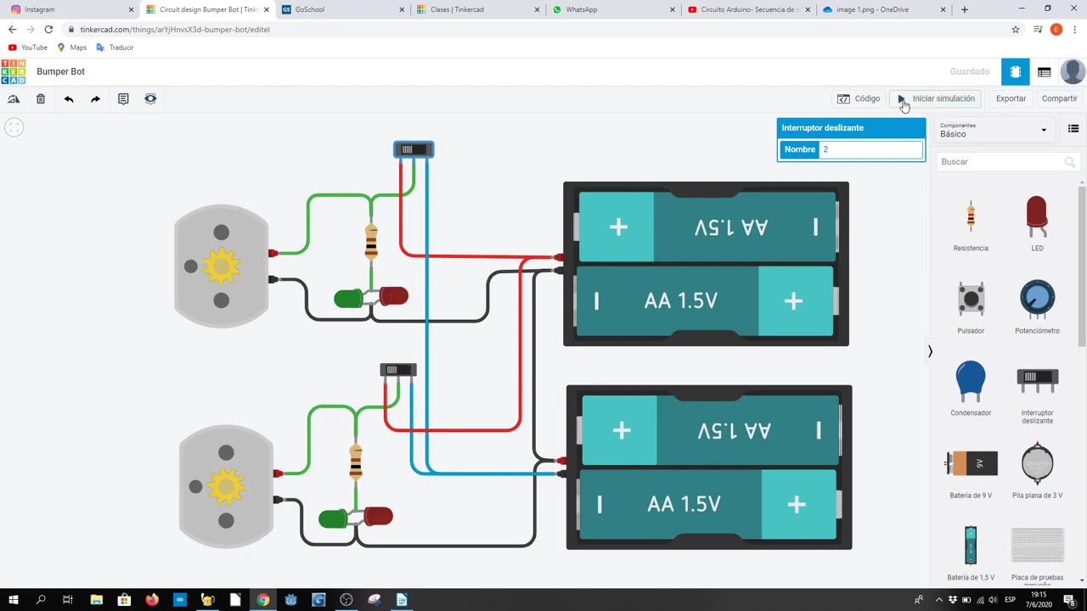Select the Potenciómetro component
Viewport: 1087px width, 611px height.
1037,307
